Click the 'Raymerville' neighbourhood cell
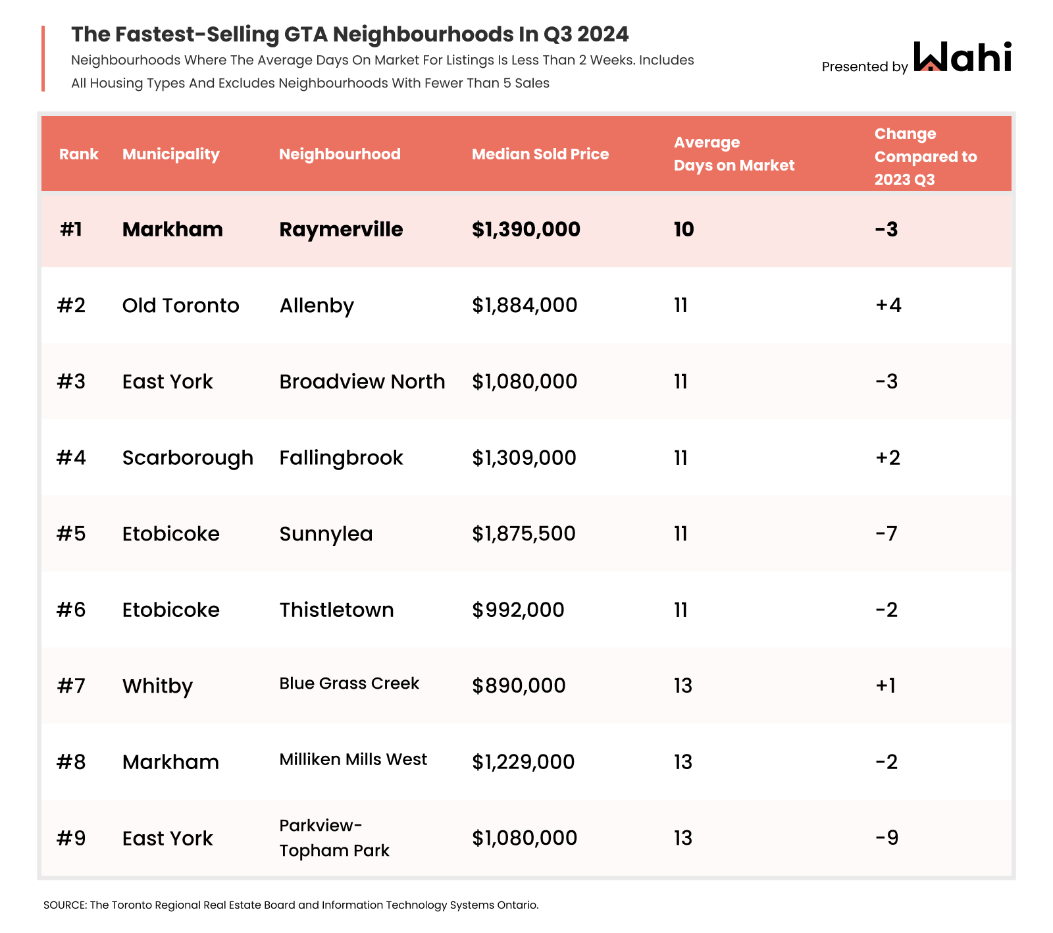 [x=341, y=229]
